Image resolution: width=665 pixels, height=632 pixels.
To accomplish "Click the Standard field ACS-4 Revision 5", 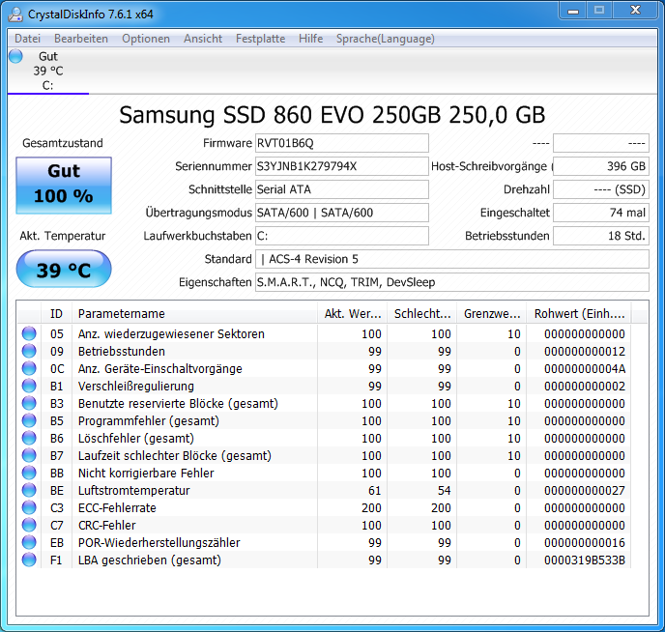I will (452, 259).
